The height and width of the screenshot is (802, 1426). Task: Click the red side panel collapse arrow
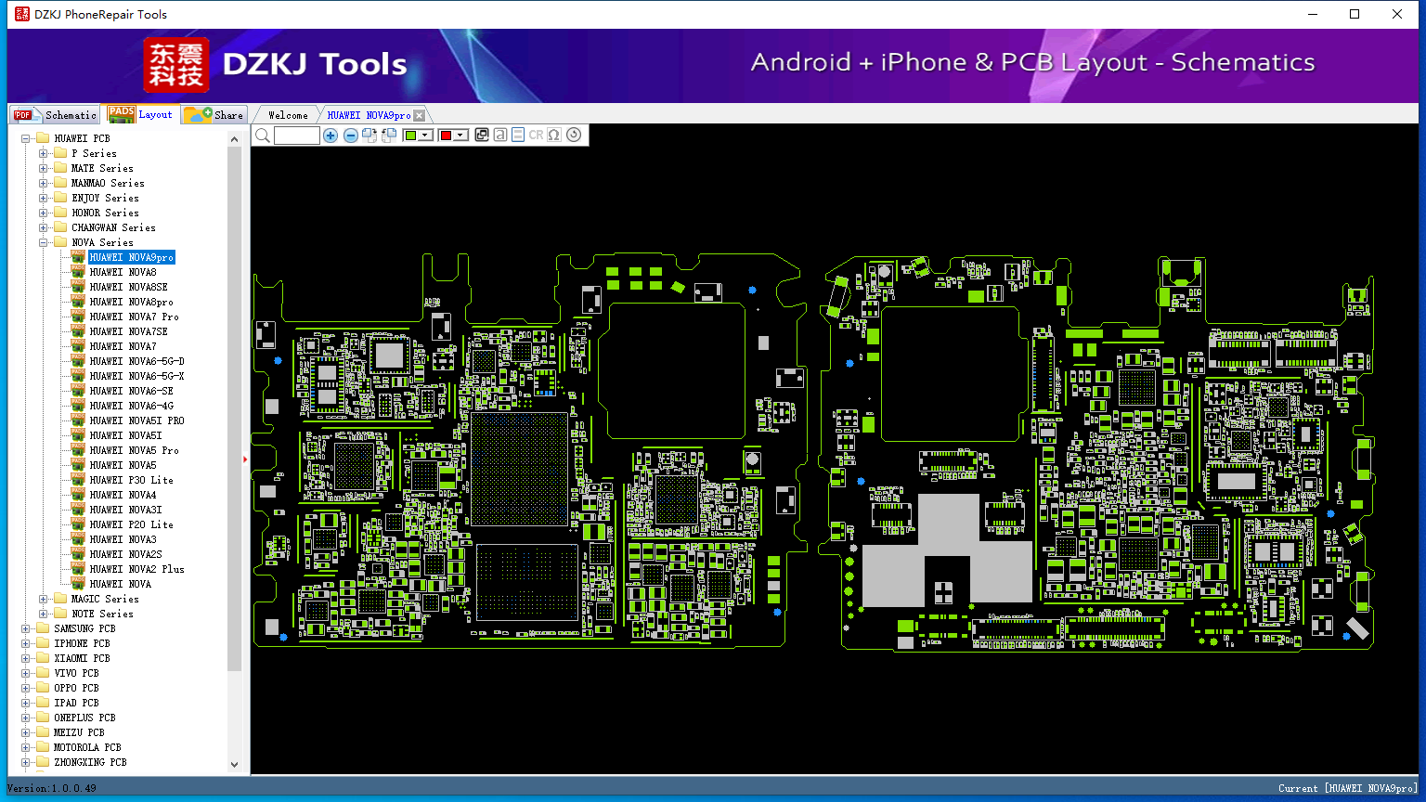tap(245, 459)
